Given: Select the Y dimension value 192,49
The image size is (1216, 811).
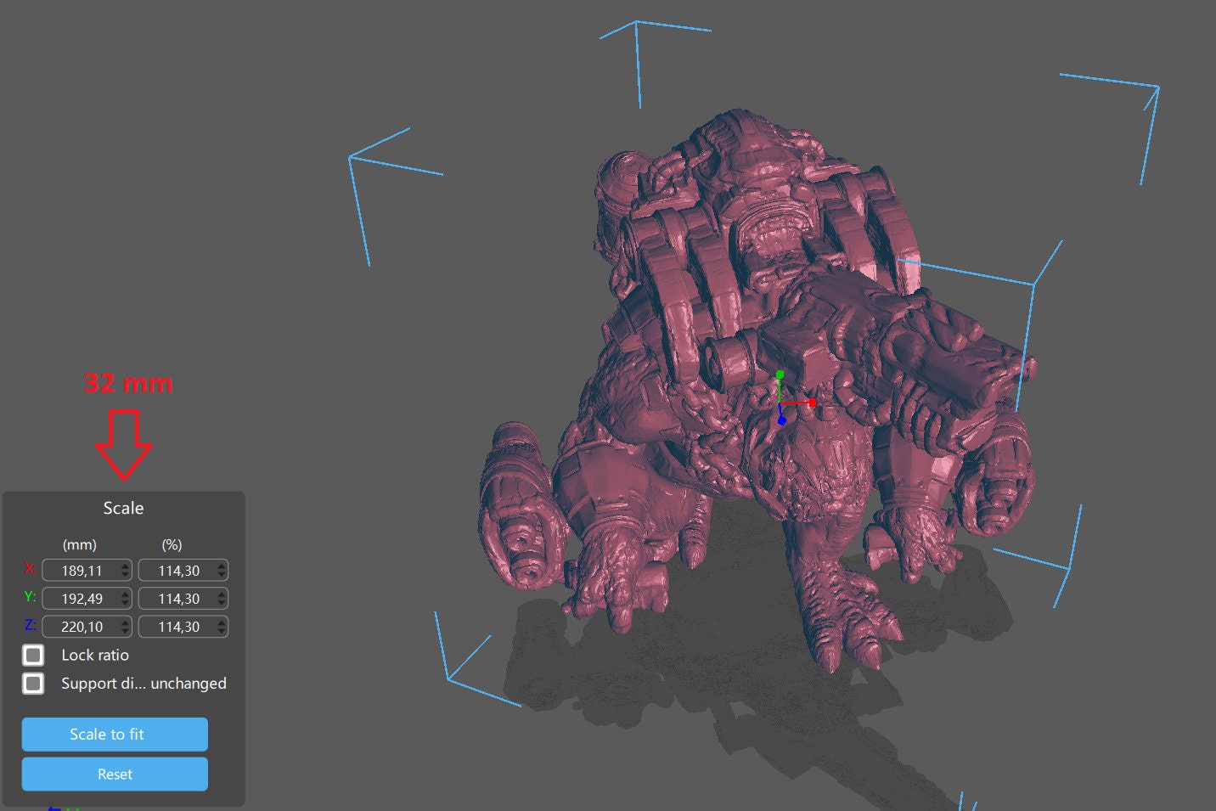Looking at the screenshot, I should [81, 598].
